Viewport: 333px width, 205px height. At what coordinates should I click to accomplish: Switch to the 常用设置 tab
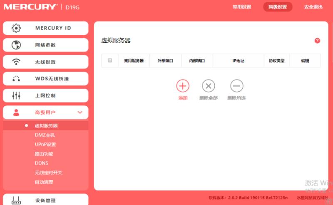[242, 7]
